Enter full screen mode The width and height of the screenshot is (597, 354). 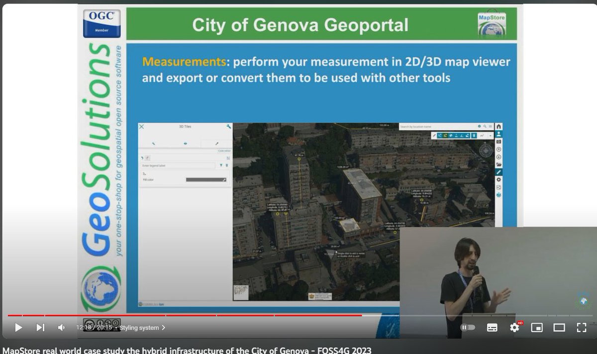[x=581, y=327]
